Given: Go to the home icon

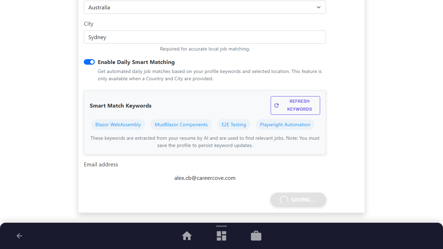Looking at the screenshot, I should coord(187,236).
